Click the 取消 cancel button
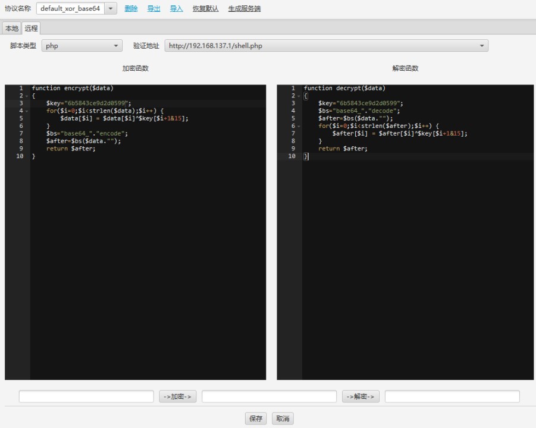This screenshot has height=428, width=536. pyautogui.click(x=283, y=418)
